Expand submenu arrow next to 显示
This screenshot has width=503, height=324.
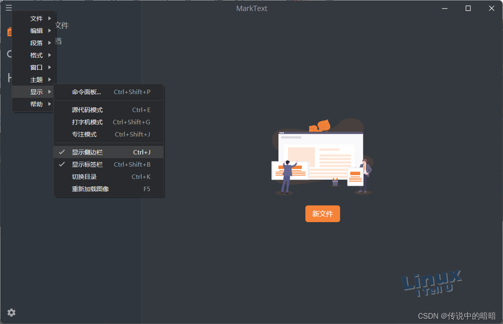click(49, 92)
